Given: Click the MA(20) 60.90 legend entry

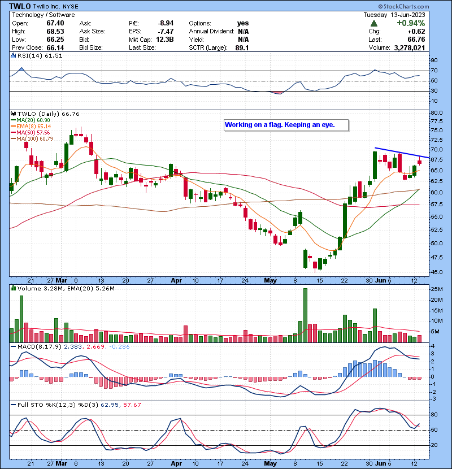Looking at the screenshot, I should pos(30,120).
